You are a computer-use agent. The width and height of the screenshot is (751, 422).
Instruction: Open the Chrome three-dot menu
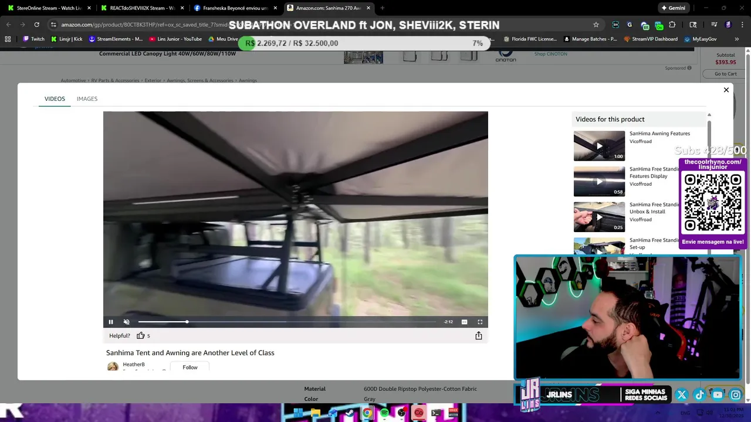click(742, 25)
